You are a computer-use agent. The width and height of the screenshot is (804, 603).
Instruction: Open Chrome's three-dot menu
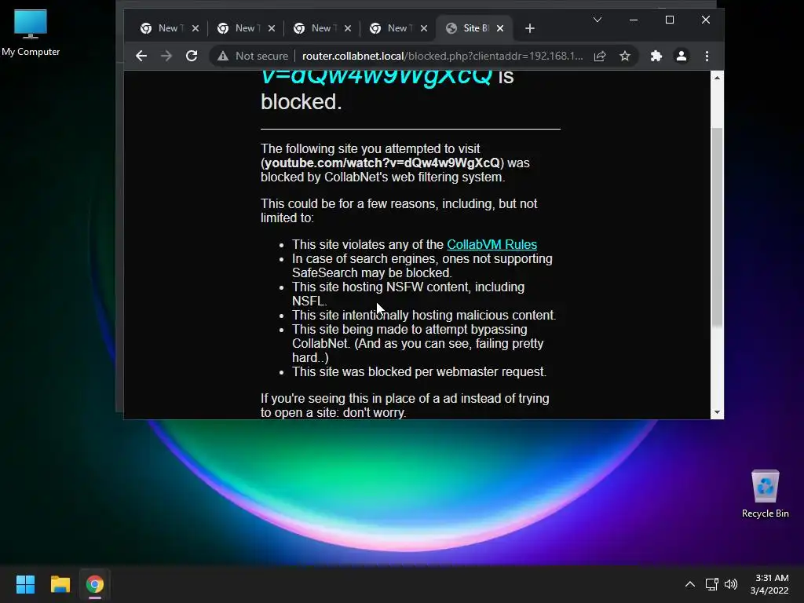tap(707, 56)
